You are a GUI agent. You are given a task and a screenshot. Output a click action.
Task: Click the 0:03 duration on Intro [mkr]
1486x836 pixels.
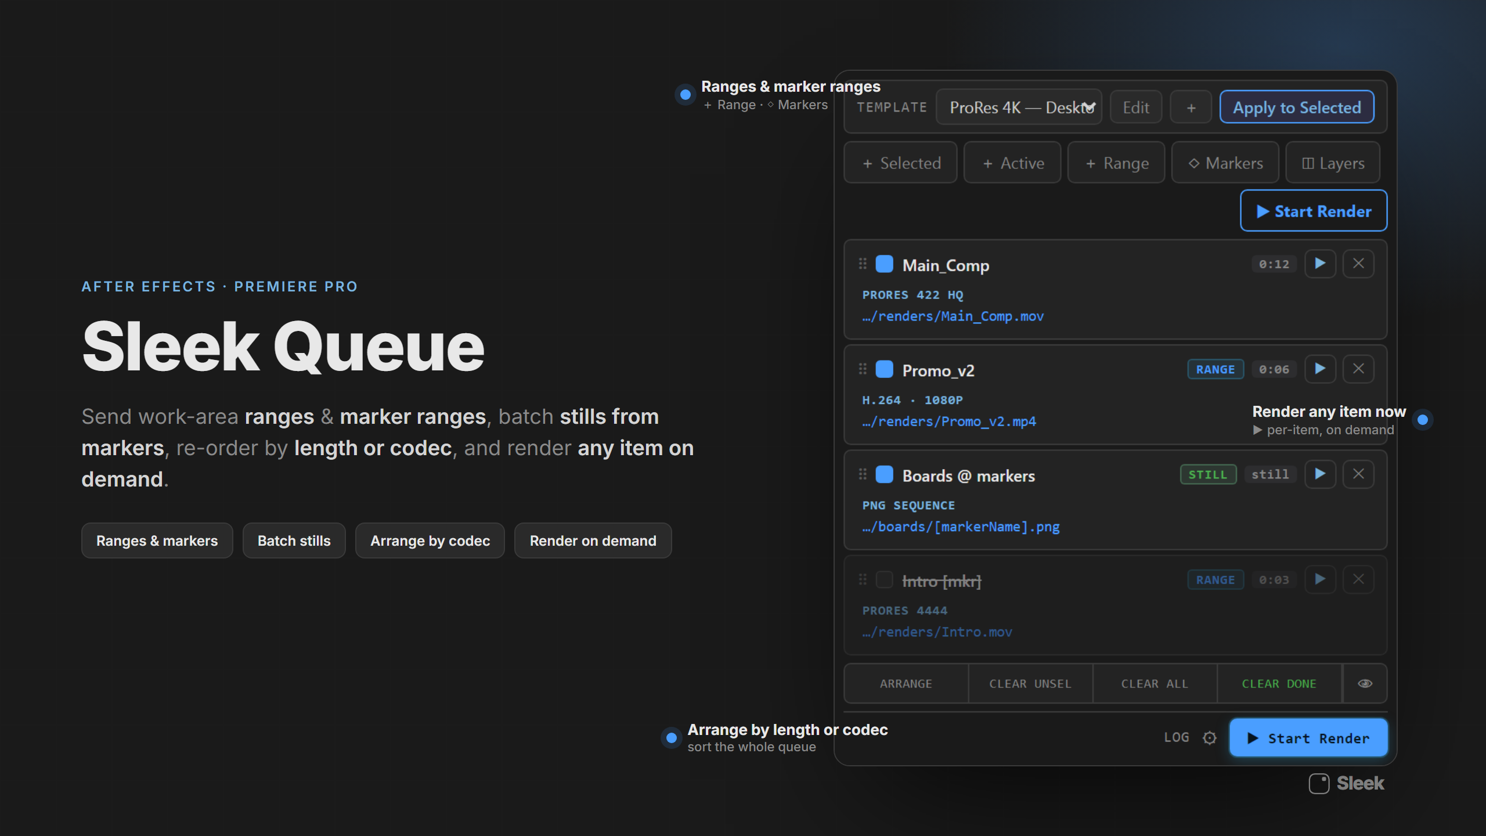pos(1274,579)
